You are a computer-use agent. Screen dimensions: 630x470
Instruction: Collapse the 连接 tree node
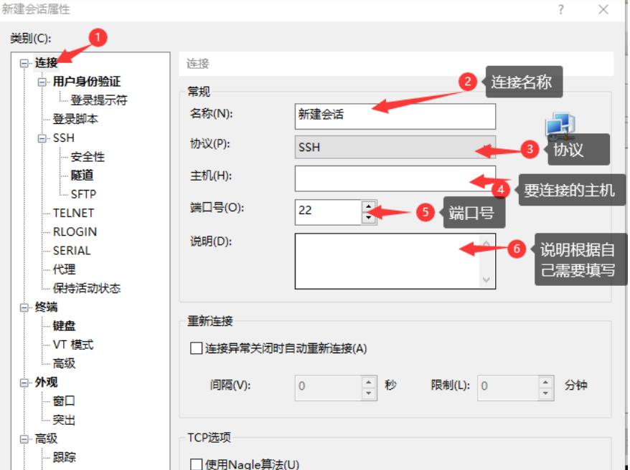click(24, 63)
